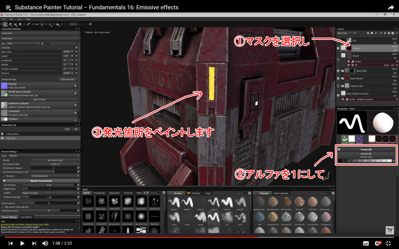Remove the Levels - Ambient occlusion effect

click(397, 99)
